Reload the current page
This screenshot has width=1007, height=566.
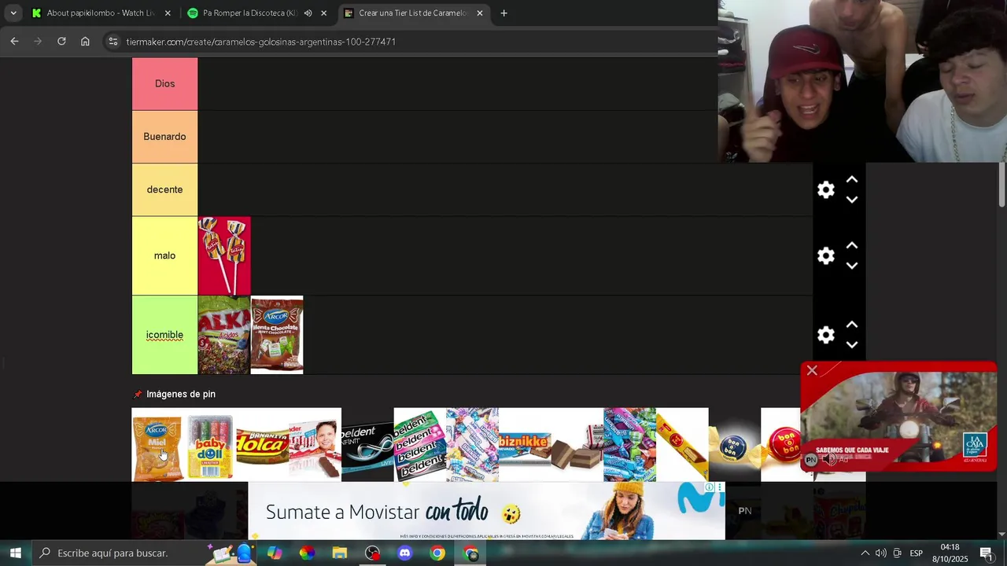pos(61,41)
